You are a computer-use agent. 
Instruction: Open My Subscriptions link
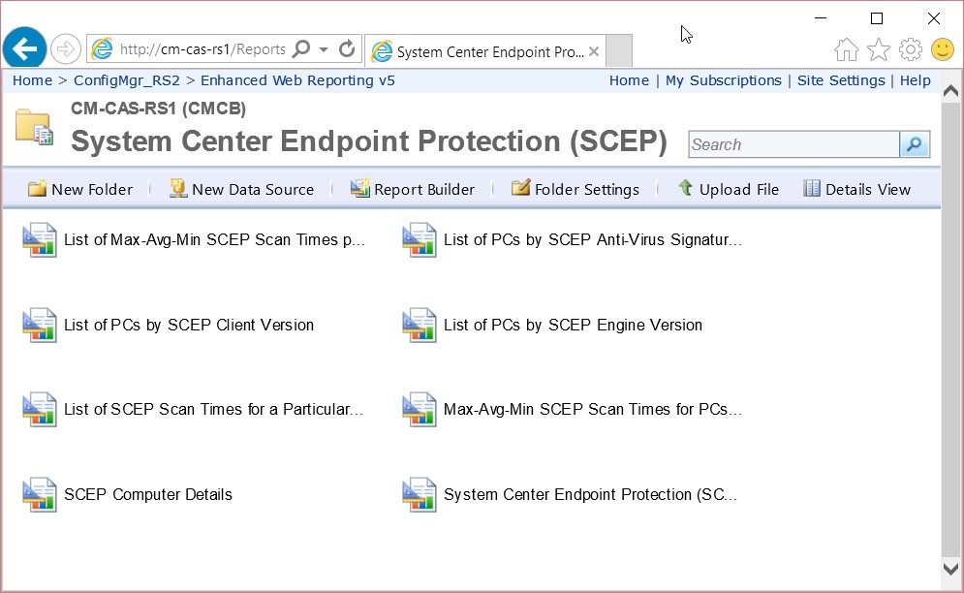(x=723, y=80)
